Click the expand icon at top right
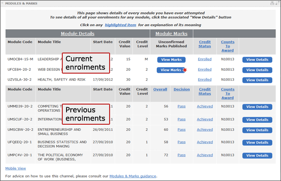Viewport: 281px width, 181px height. coord(277,3)
